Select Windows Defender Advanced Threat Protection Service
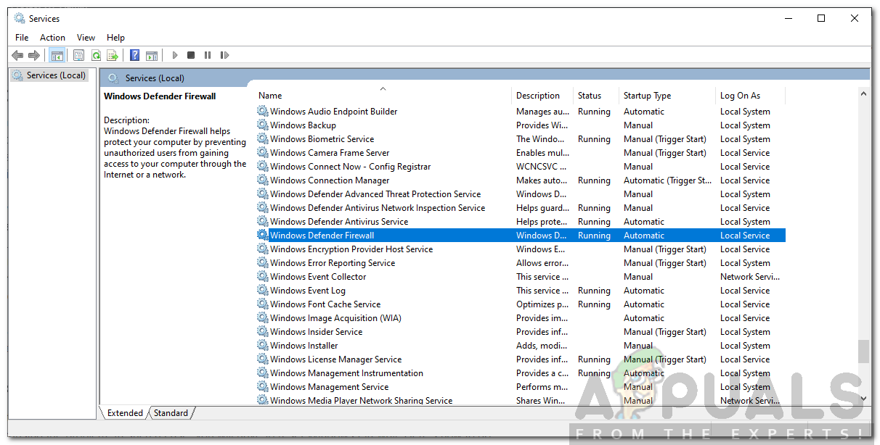Screen dimensions: 880x445 (375, 194)
